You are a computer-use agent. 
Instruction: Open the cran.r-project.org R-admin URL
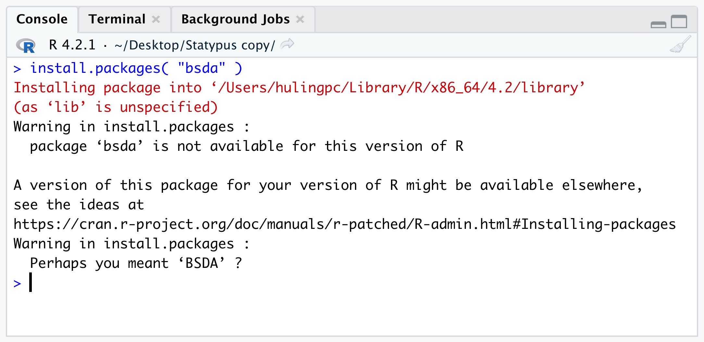click(x=344, y=224)
